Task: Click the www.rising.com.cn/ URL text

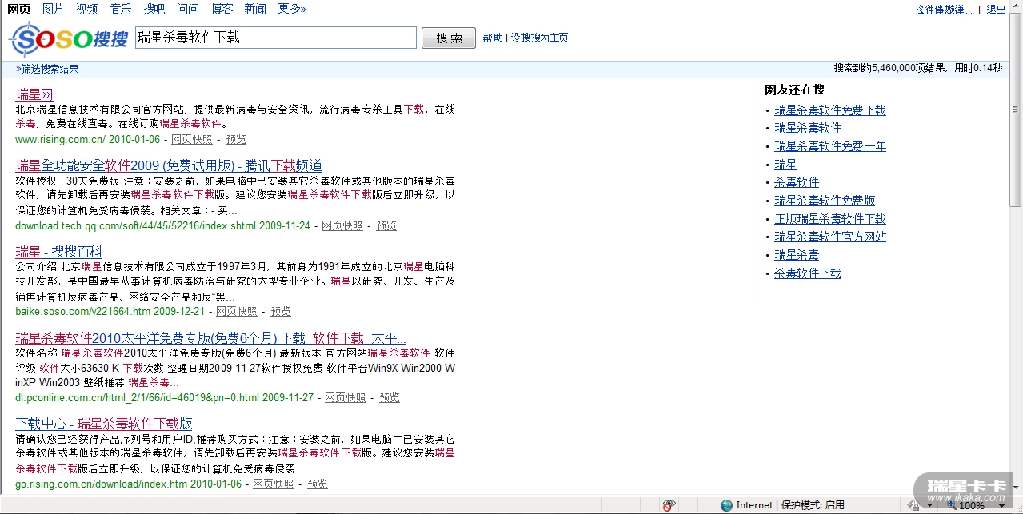Action: (x=61, y=139)
